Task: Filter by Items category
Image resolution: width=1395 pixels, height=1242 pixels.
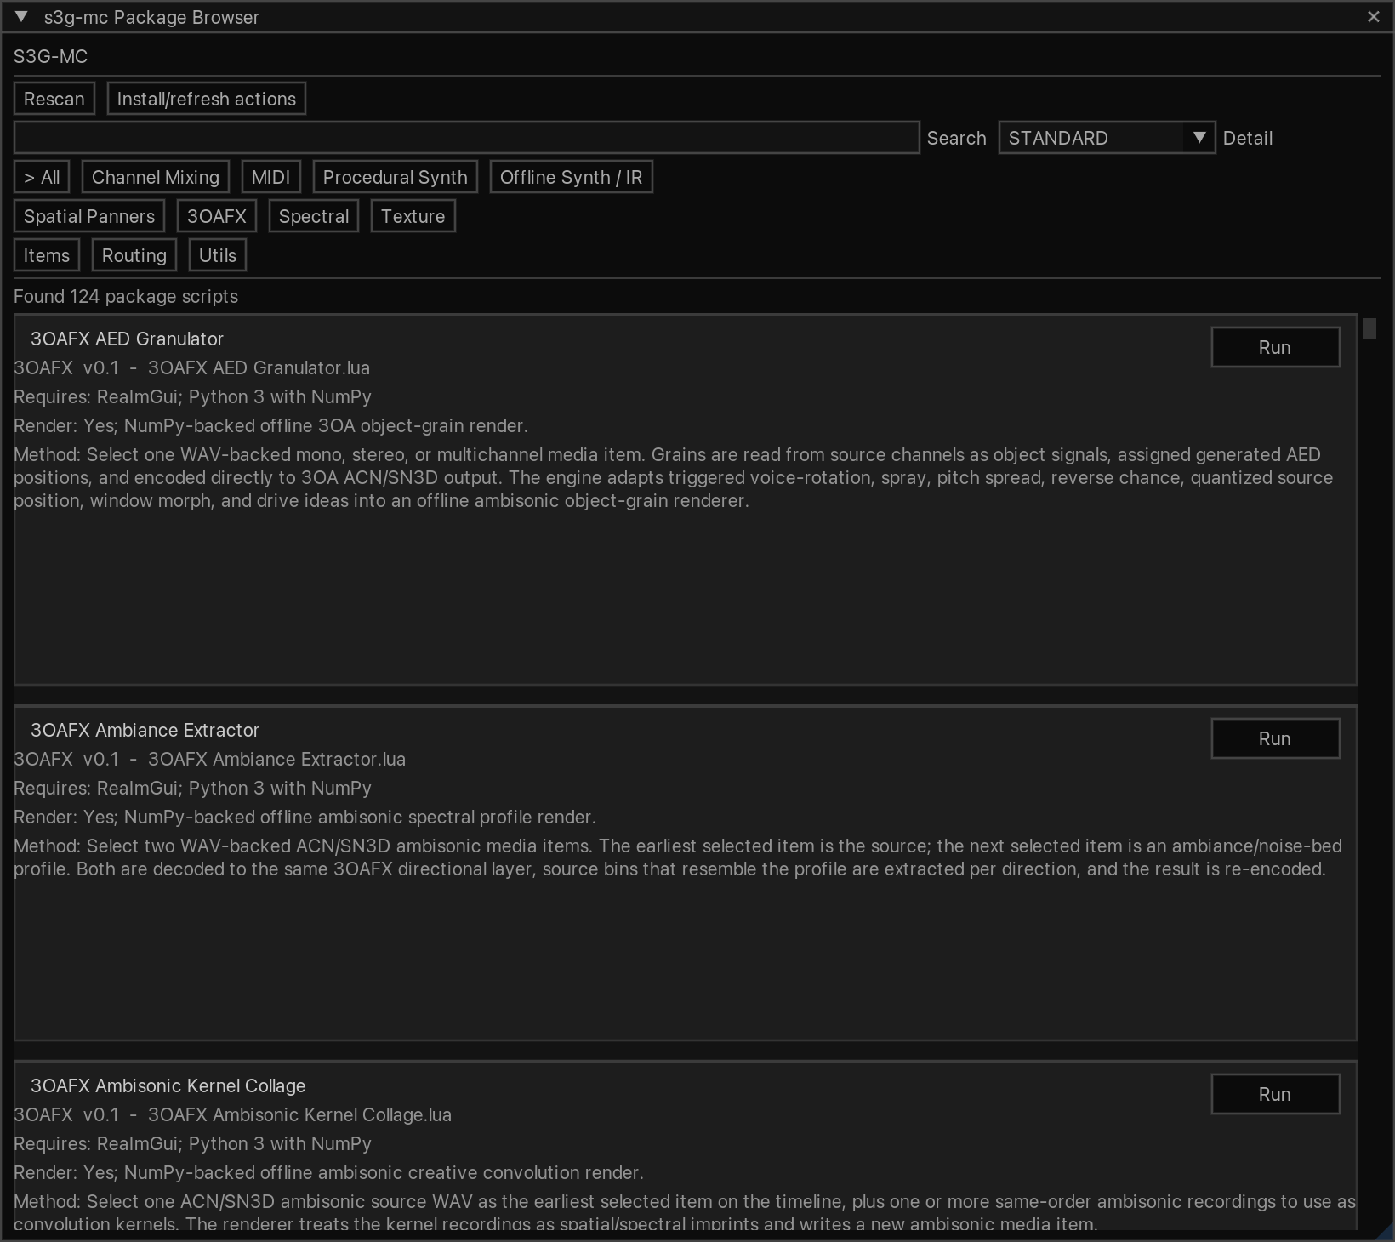Action: 47,255
